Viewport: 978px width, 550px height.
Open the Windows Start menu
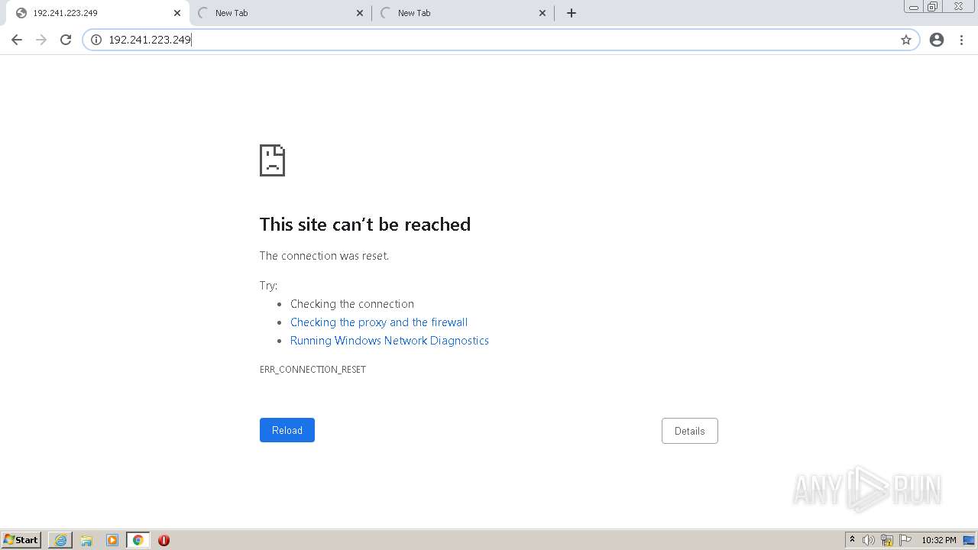[21, 540]
